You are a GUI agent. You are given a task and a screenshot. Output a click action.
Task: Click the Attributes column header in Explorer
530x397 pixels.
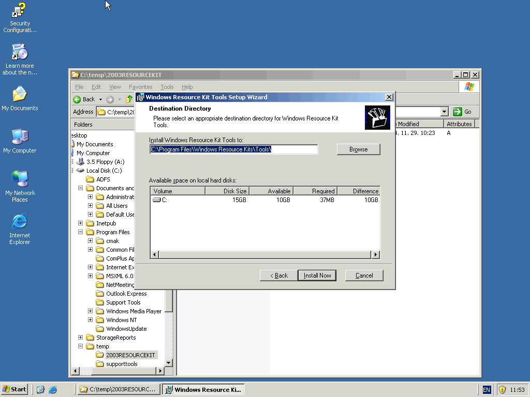pyautogui.click(x=459, y=124)
